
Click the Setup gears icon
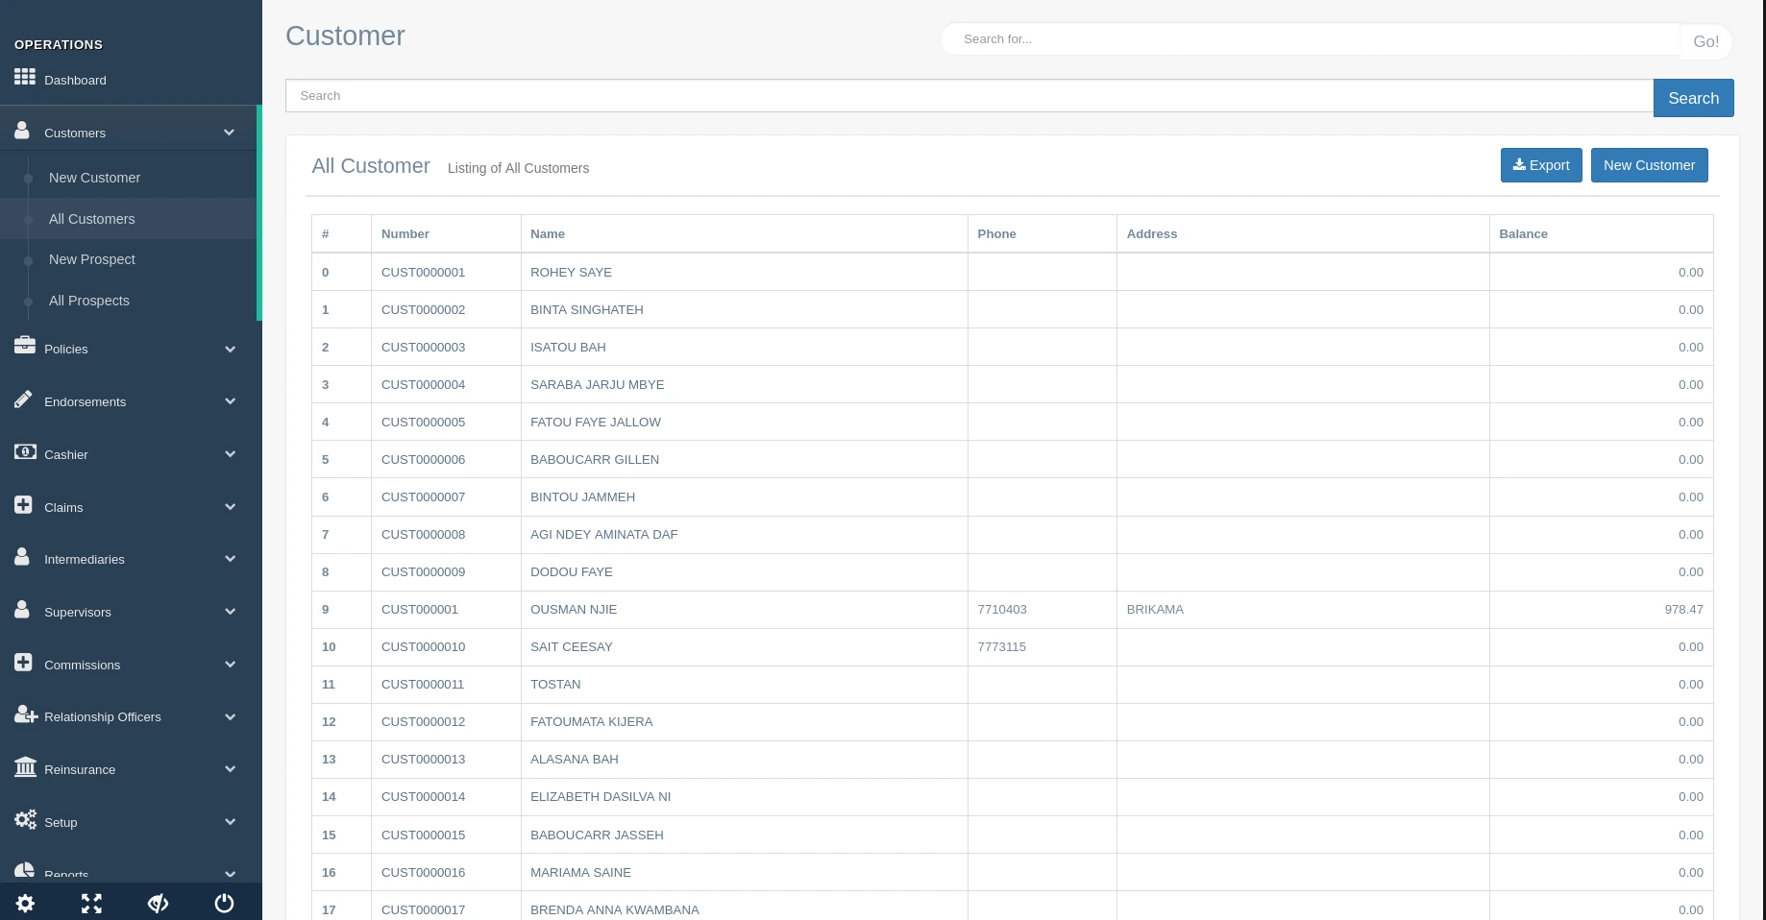coord(25,819)
